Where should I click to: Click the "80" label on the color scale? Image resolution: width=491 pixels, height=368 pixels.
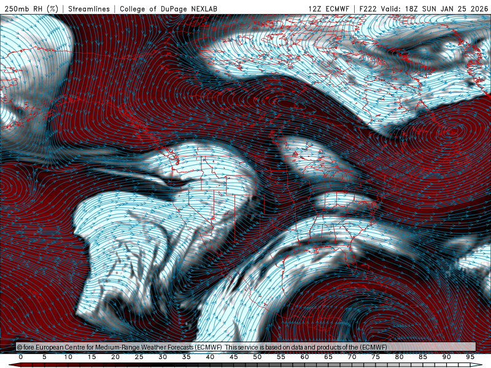point(400,357)
